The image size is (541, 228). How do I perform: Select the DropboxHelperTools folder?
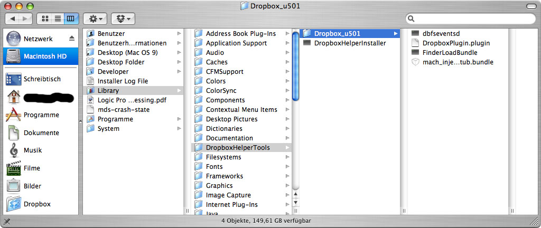click(241, 147)
